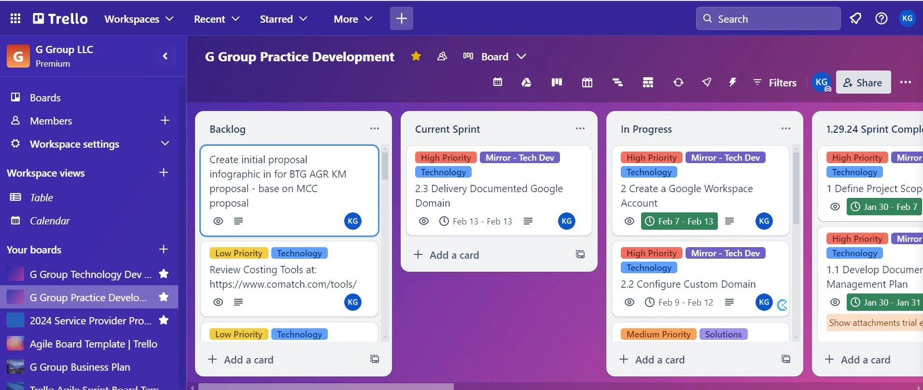Go to the Trello home logo
923x390 pixels.
60,18
